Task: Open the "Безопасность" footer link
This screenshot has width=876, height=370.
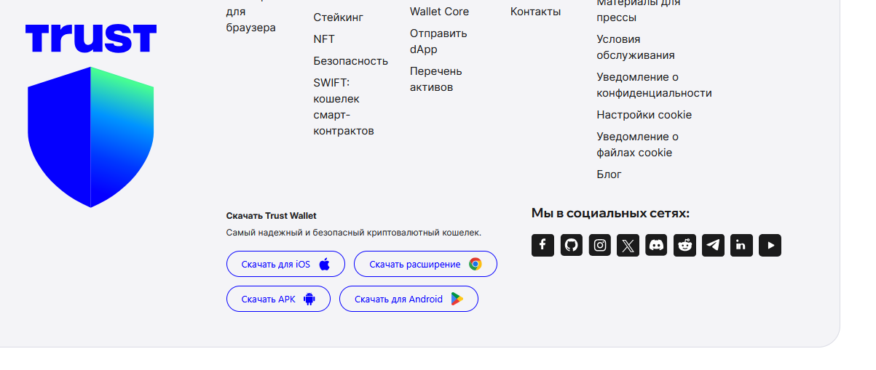Action: point(351,61)
